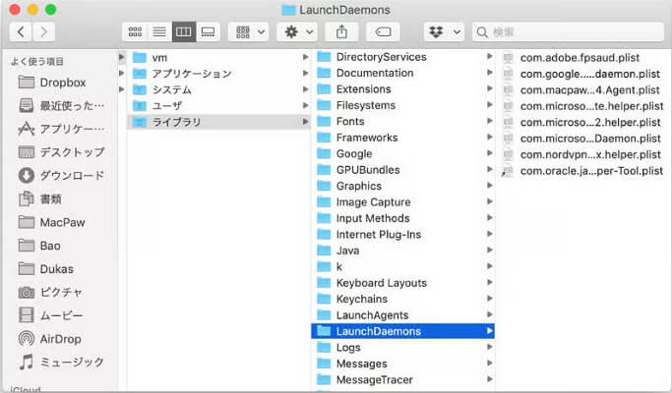The image size is (672, 393).
Task: Select the Java folder
Action: [x=402, y=251]
